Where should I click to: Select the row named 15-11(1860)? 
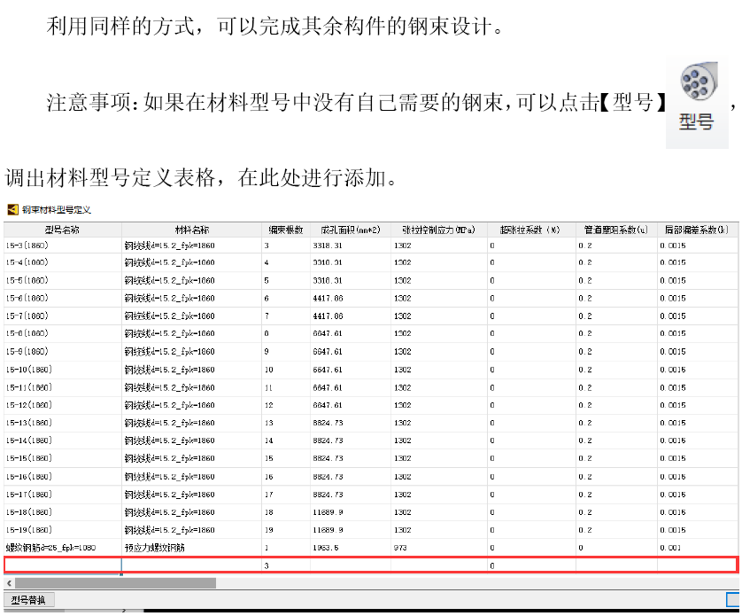coord(371,387)
